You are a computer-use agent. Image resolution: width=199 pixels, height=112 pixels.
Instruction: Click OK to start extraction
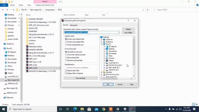(x=108, y=84)
